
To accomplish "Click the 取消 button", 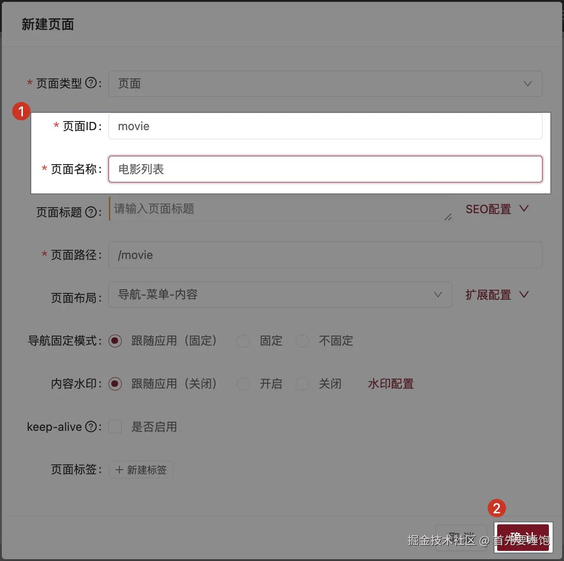I will 461,538.
